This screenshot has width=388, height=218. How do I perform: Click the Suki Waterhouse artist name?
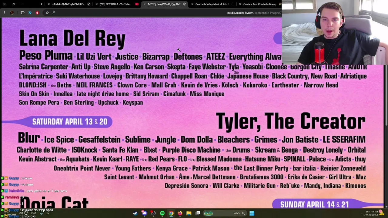[x=78, y=76]
